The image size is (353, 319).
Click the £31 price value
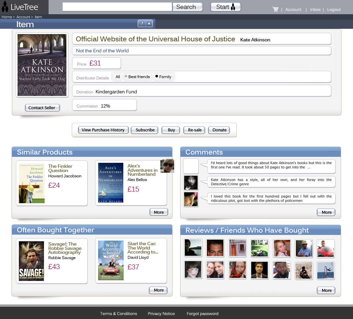(95, 63)
